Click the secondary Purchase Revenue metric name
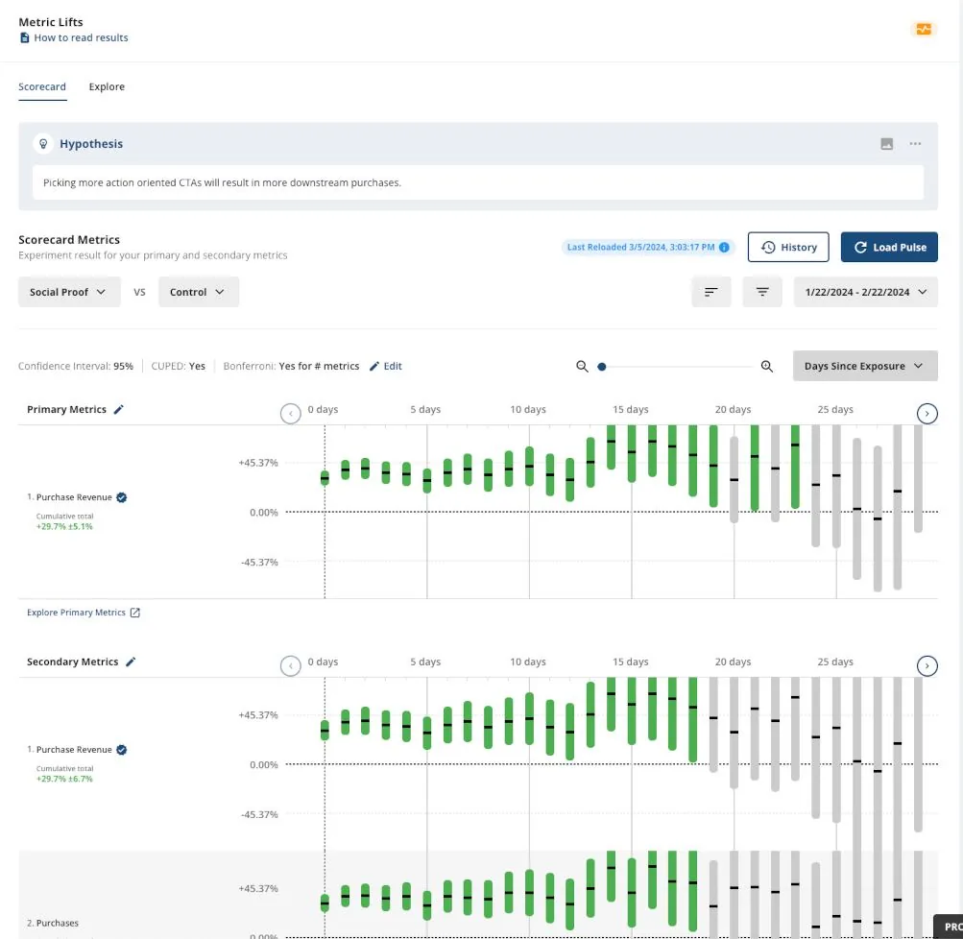Screen dimensions: 963x939 point(74,750)
